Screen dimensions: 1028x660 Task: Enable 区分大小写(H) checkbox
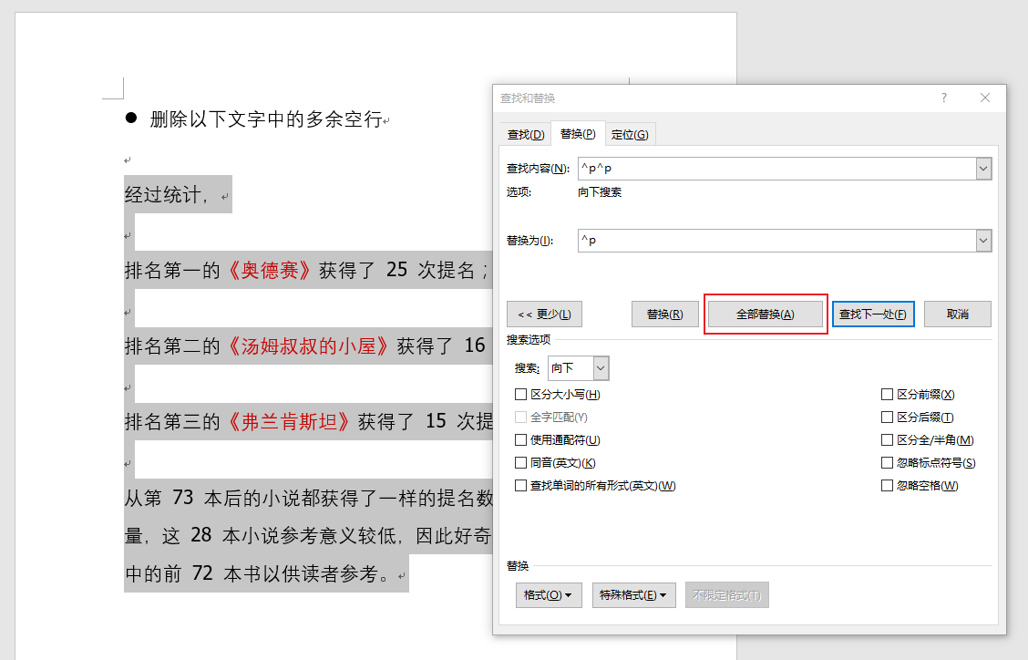(520, 395)
